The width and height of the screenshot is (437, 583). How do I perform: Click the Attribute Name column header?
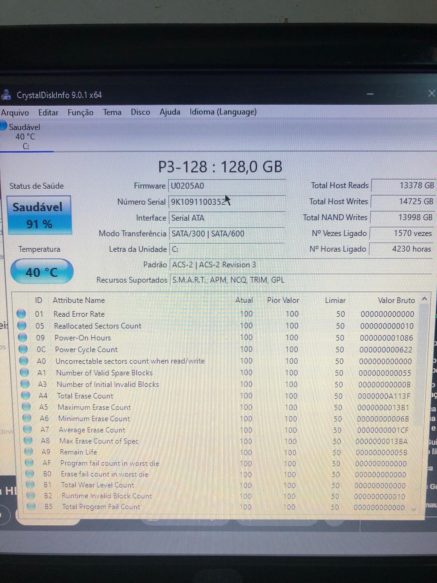[x=79, y=300]
